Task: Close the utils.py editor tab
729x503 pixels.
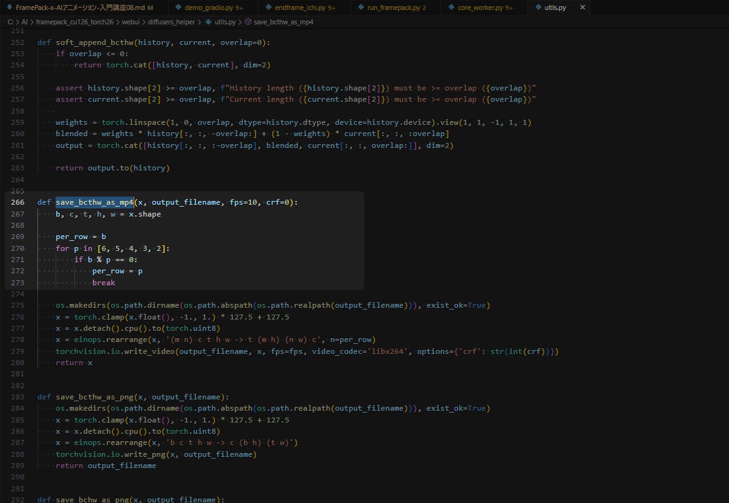Action: pyautogui.click(x=582, y=7)
